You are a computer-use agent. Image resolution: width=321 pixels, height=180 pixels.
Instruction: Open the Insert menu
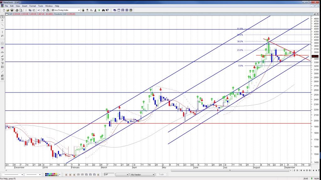click(x=25, y=6)
